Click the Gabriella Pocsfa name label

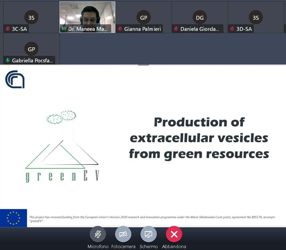tap(32, 61)
